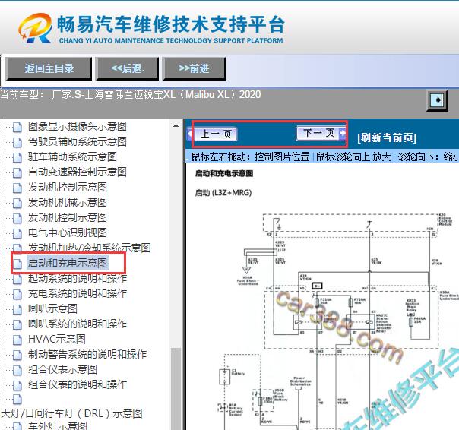The image size is (459, 430).
Task: Open 驻车辅助系统示意图 item
Action: 72,157
